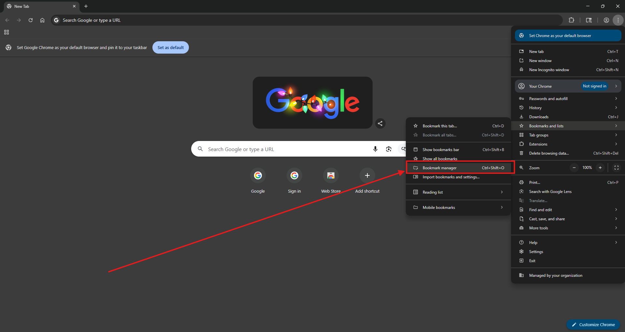The height and width of the screenshot is (332, 625).
Task: Search by image with the camera lens icon
Action: point(389,149)
